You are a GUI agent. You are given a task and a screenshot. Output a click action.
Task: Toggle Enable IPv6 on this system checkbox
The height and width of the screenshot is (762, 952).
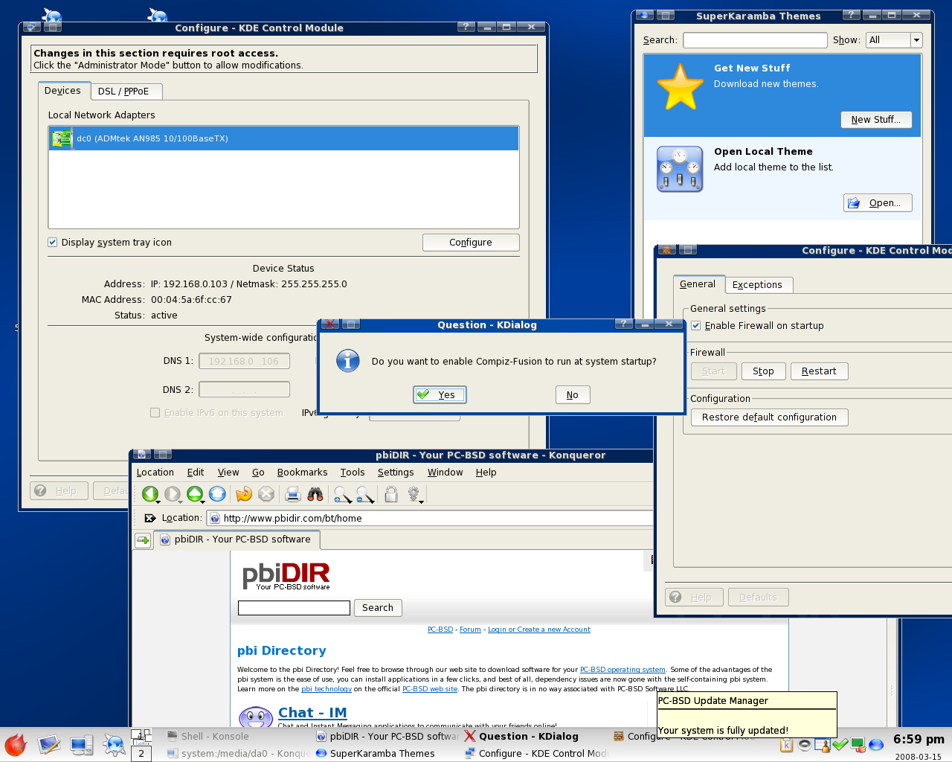(x=155, y=413)
